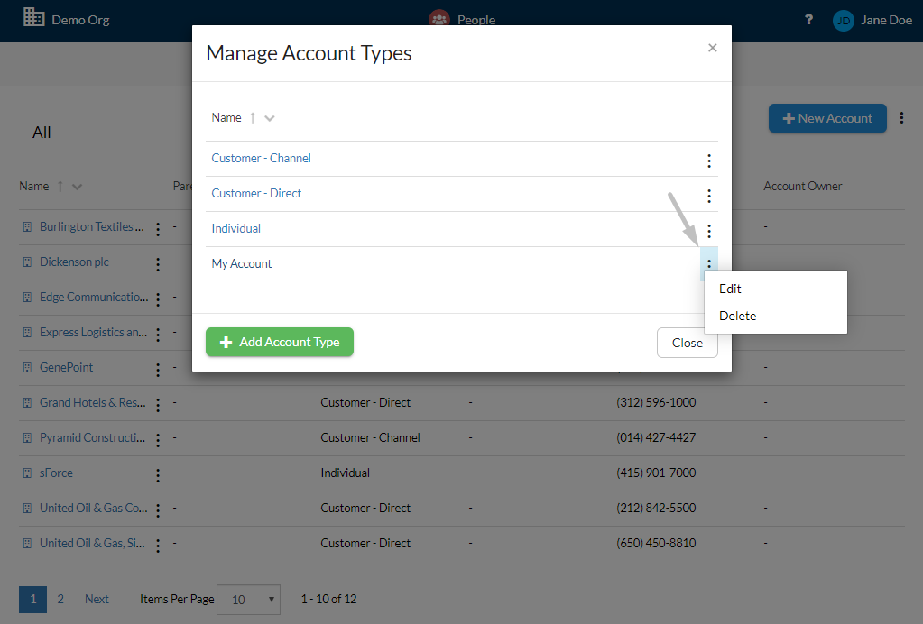Image resolution: width=923 pixels, height=624 pixels.
Task: Click Individual type cell for sForce
Action: point(345,473)
